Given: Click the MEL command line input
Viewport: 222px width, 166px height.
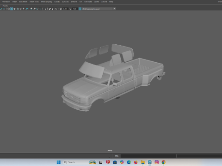Looking at the screenshot, I should pos(148,156).
